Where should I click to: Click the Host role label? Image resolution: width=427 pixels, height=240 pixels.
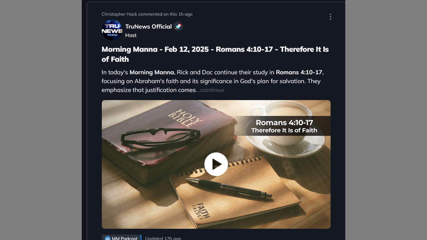[131, 35]
